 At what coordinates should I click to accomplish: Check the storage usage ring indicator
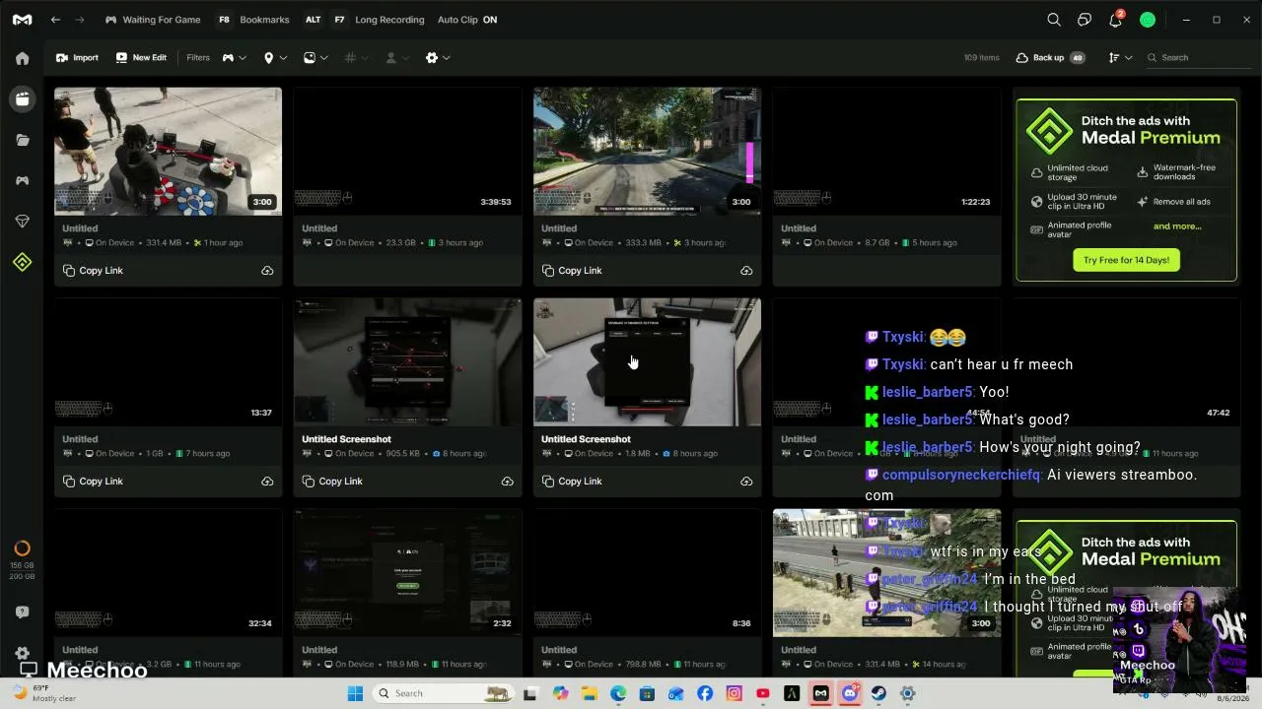22,548
